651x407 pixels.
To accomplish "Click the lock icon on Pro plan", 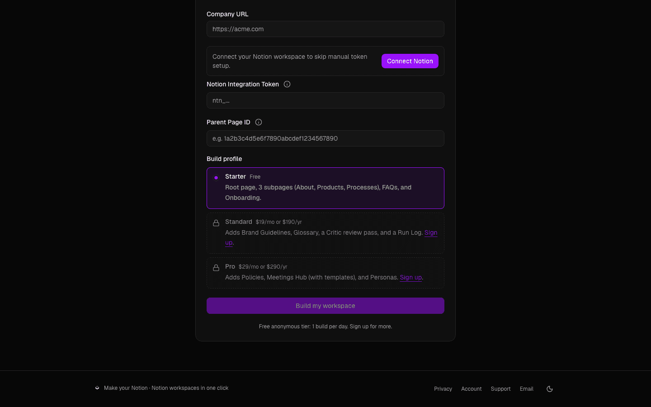I will coord(216,268).
